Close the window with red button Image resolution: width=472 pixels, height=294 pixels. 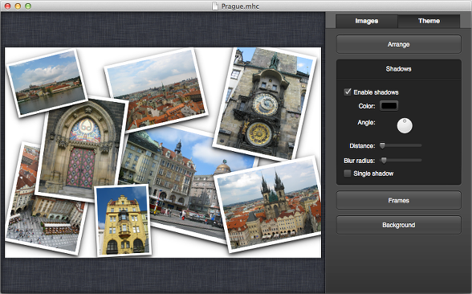point(7,6)
